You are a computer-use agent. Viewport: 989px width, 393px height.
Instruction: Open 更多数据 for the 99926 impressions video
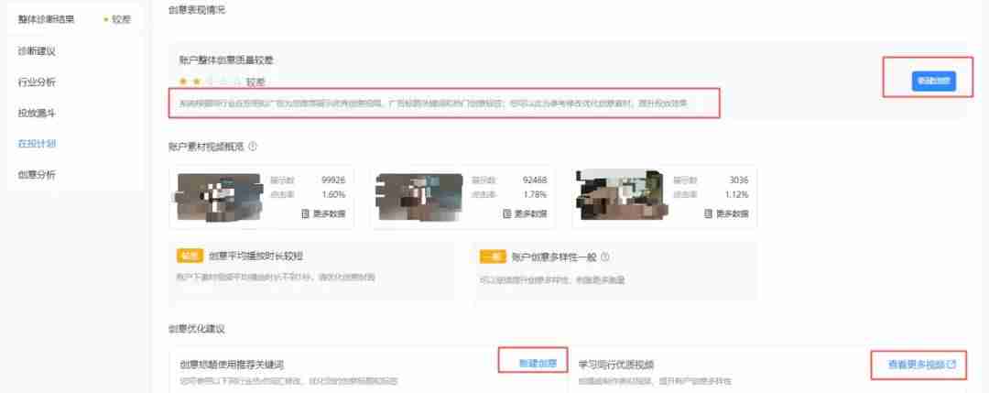click(x=323, y=213)
